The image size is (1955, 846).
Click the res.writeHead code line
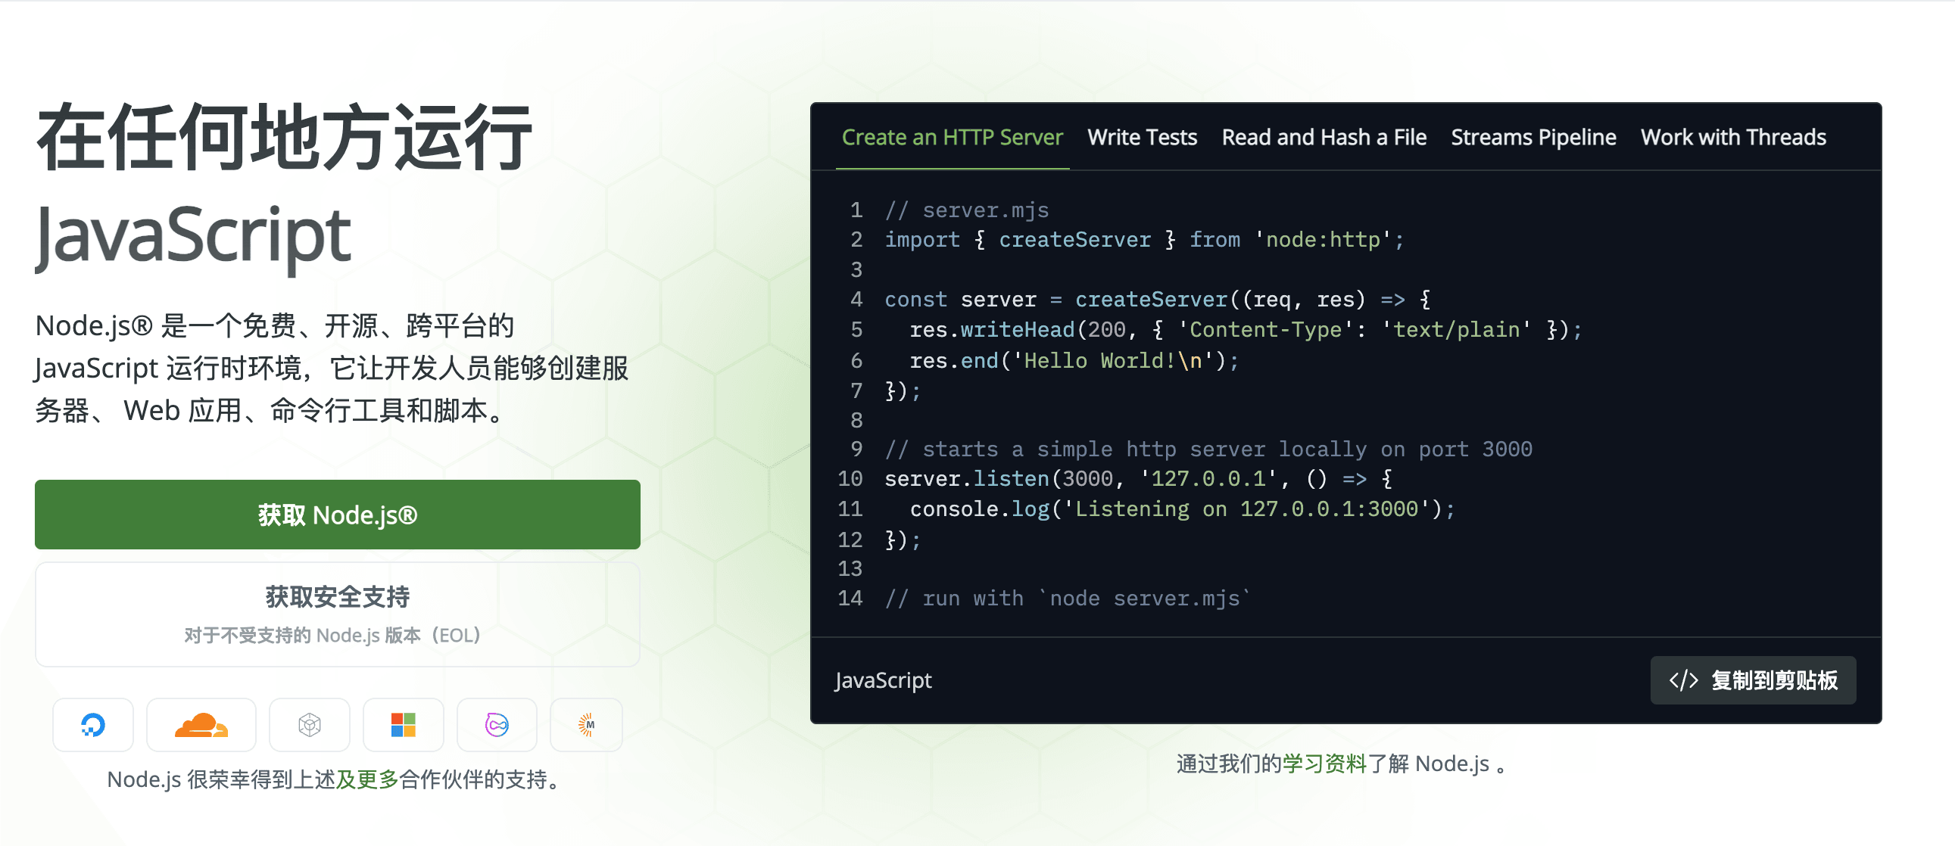[x=1246, y=330]
